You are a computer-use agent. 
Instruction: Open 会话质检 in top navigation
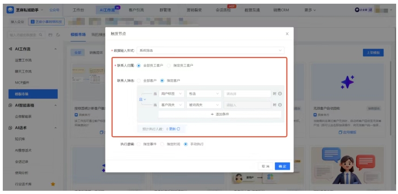point(223,10)
